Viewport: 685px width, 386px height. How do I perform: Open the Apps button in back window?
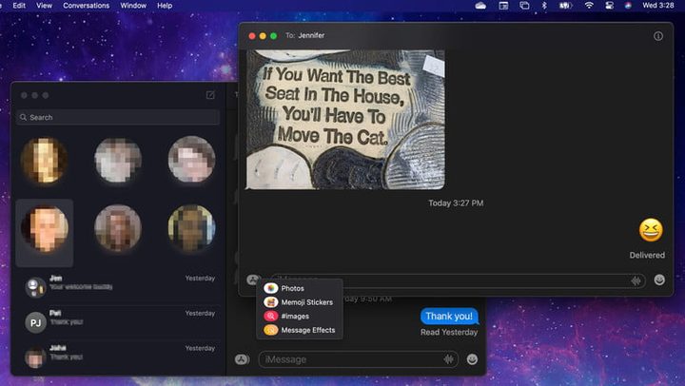point(242,359)
